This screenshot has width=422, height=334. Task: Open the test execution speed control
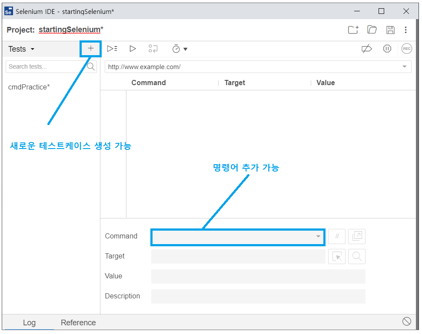pos(179,49)
